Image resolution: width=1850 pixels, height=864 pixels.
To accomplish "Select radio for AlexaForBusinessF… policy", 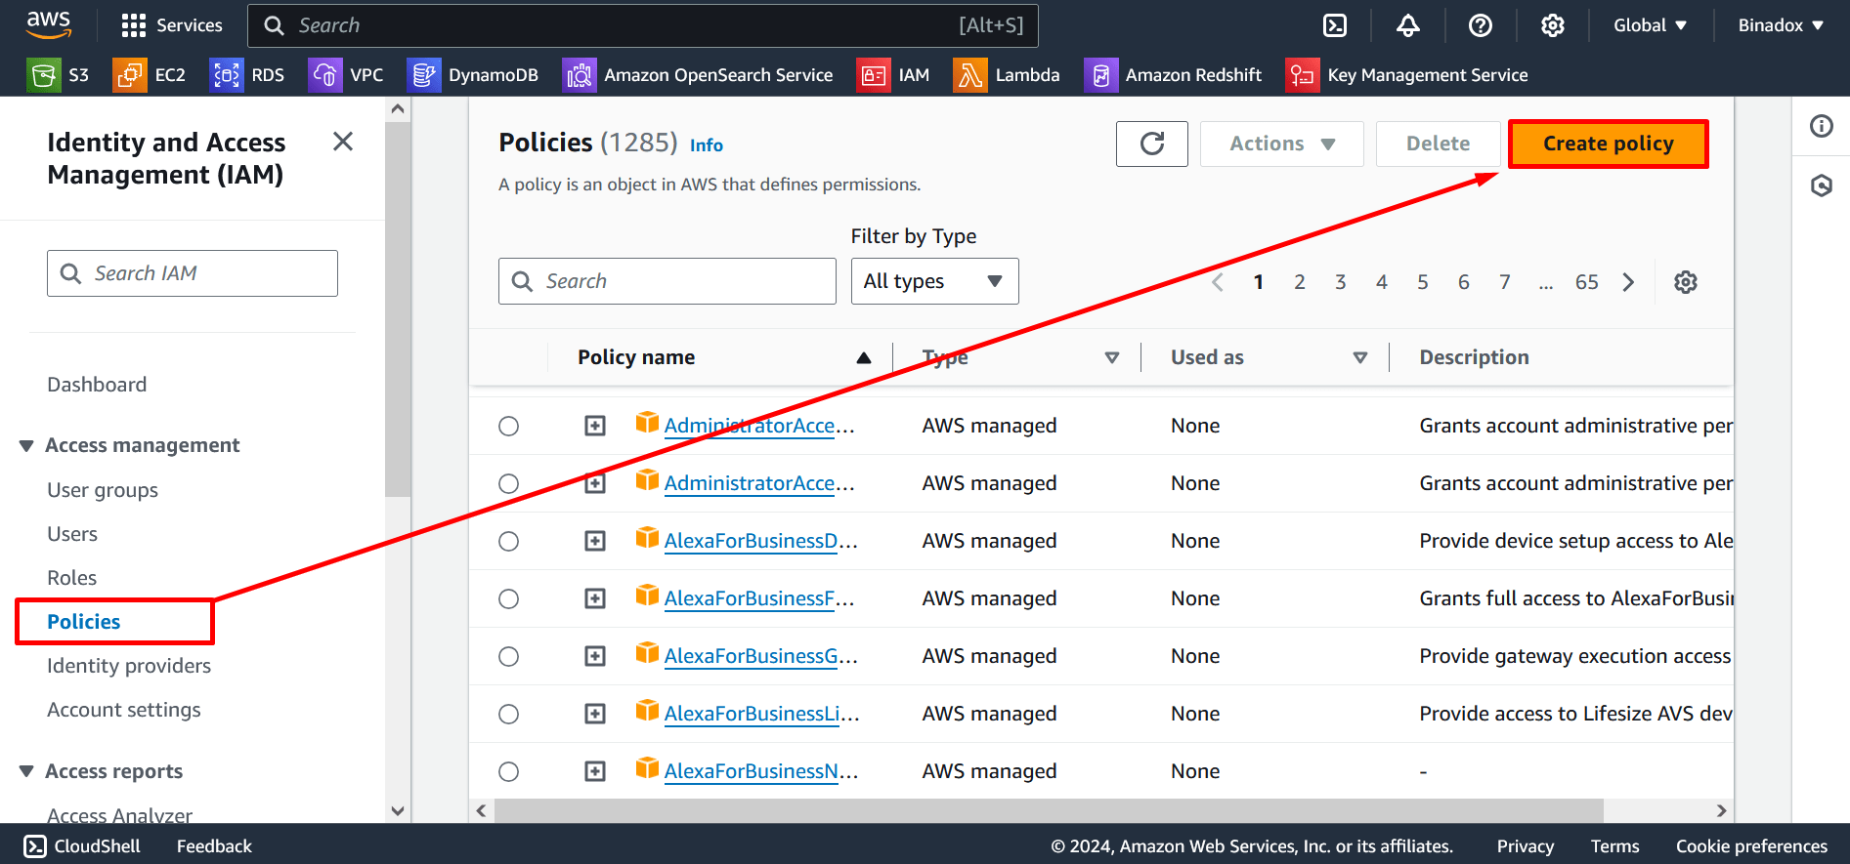I will (x=508, y=598).
